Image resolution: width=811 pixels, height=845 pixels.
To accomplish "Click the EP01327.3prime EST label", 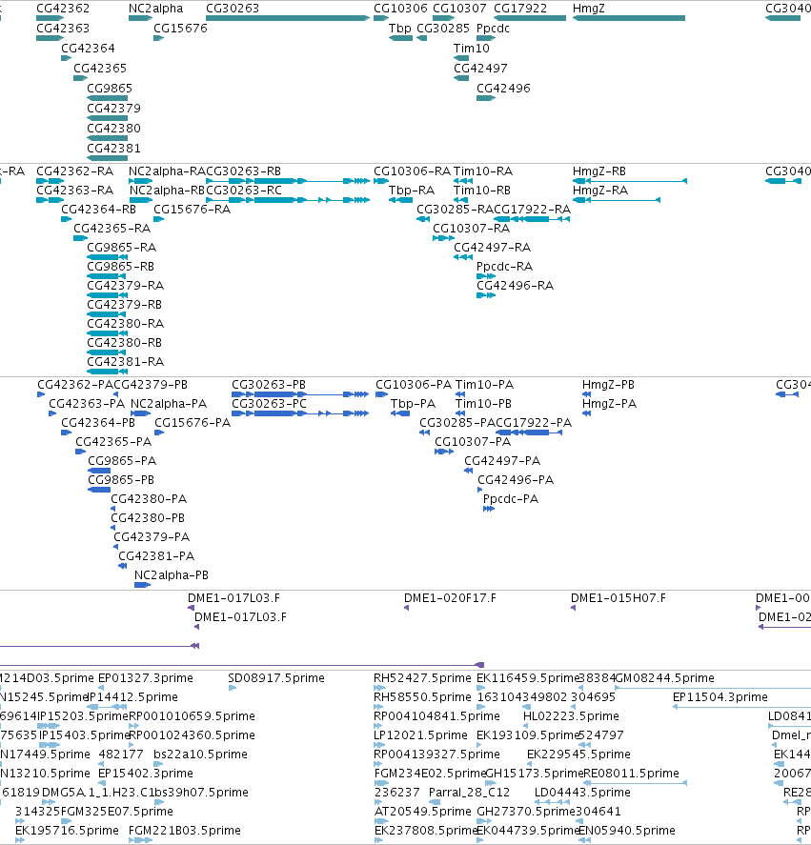I will click(x=146, y=678).
